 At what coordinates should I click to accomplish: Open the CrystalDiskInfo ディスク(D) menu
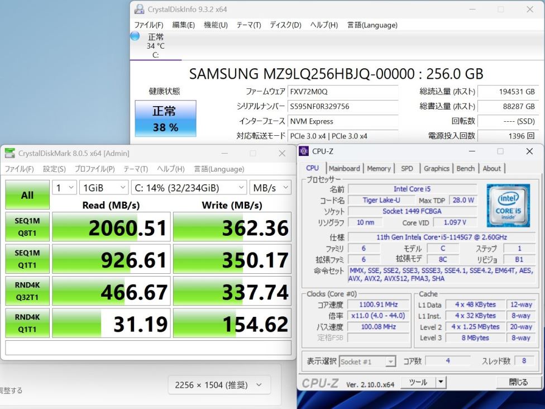tap(285, 25)
